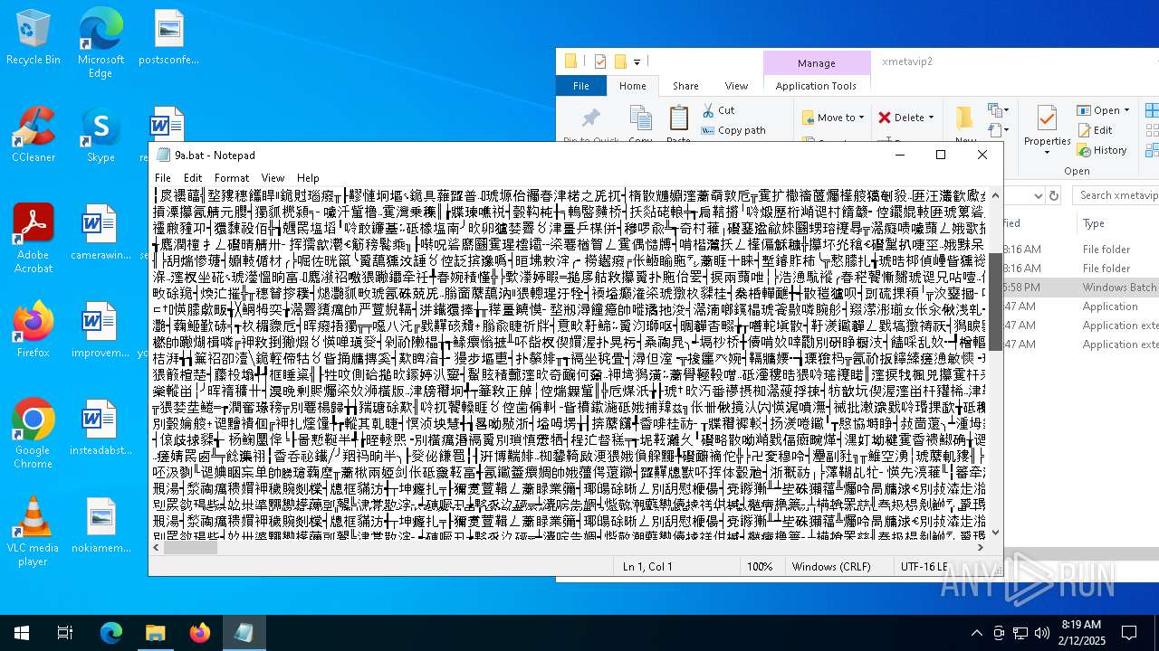Click Notepad's vertical scrollbar thumb

[x=995, y=301]
